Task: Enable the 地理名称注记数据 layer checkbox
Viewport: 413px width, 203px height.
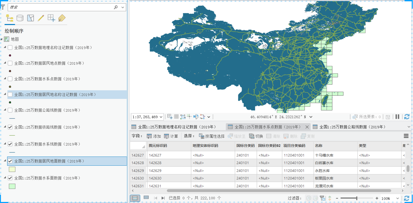Action: click(x=10, y=47)
